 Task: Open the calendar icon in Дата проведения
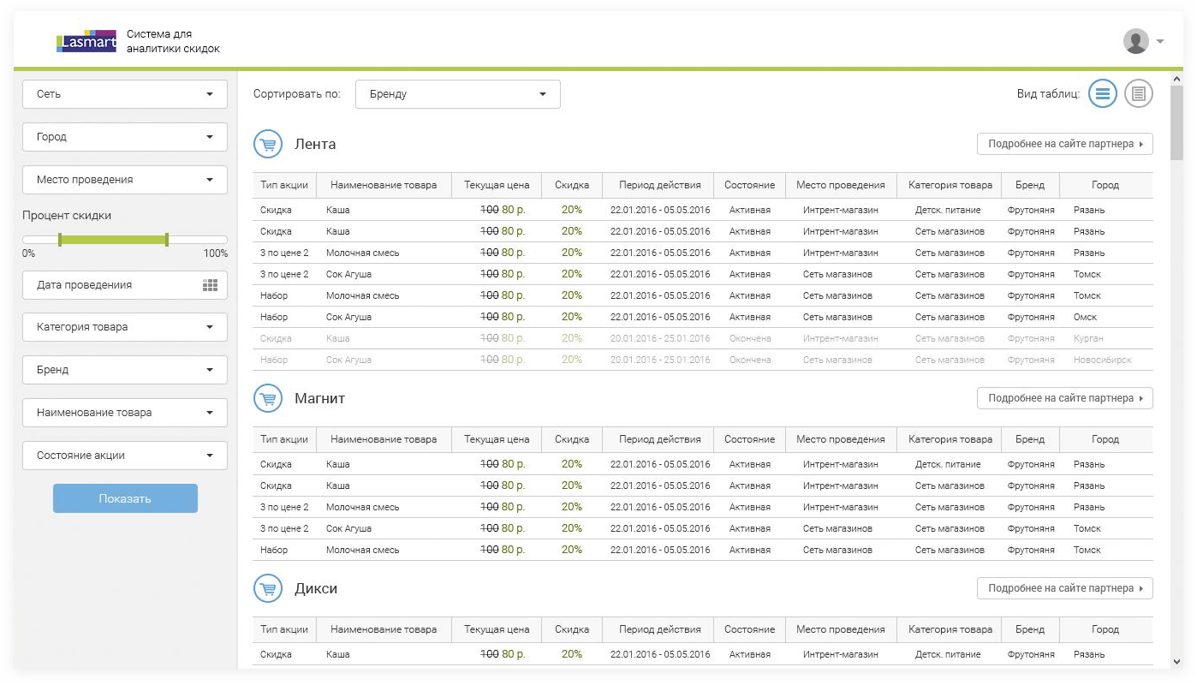[x=210, y=285]
